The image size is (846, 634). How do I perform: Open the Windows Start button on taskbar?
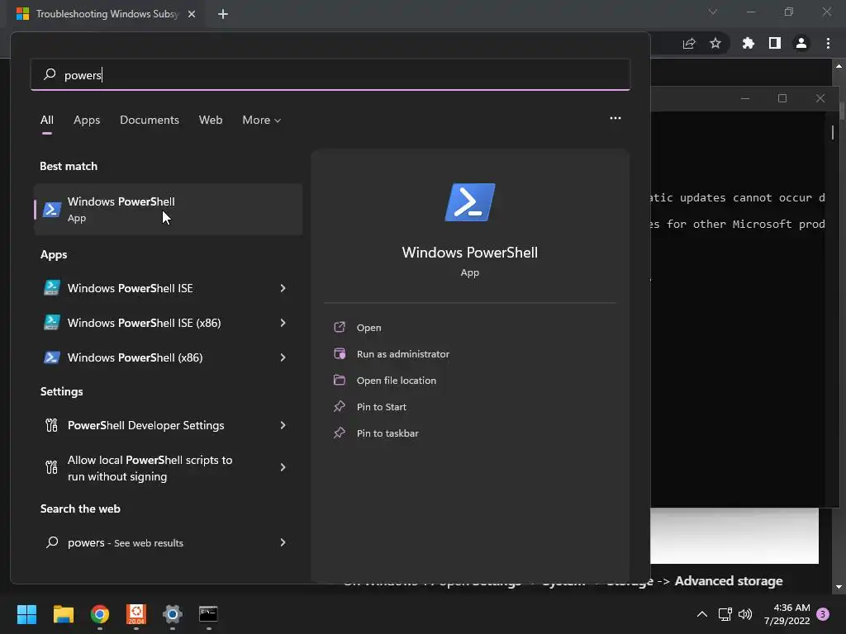(x=26, y=614)
